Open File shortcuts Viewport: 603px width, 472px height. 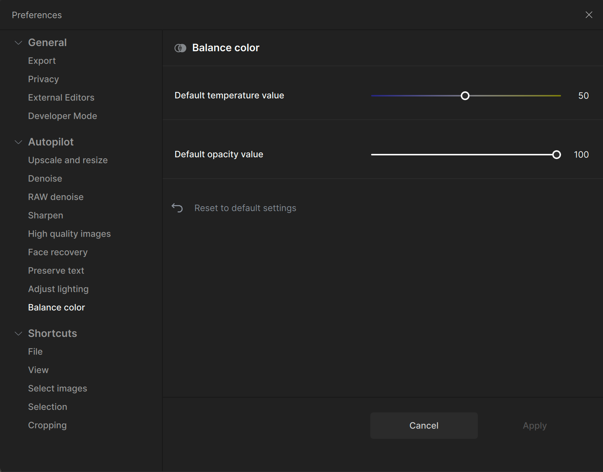[x=35, y=352]
